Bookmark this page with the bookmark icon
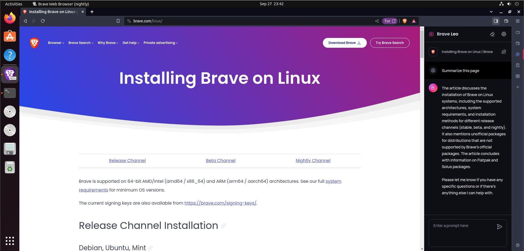This screenshot has width=524, height=251. click(x=118, y=21)
